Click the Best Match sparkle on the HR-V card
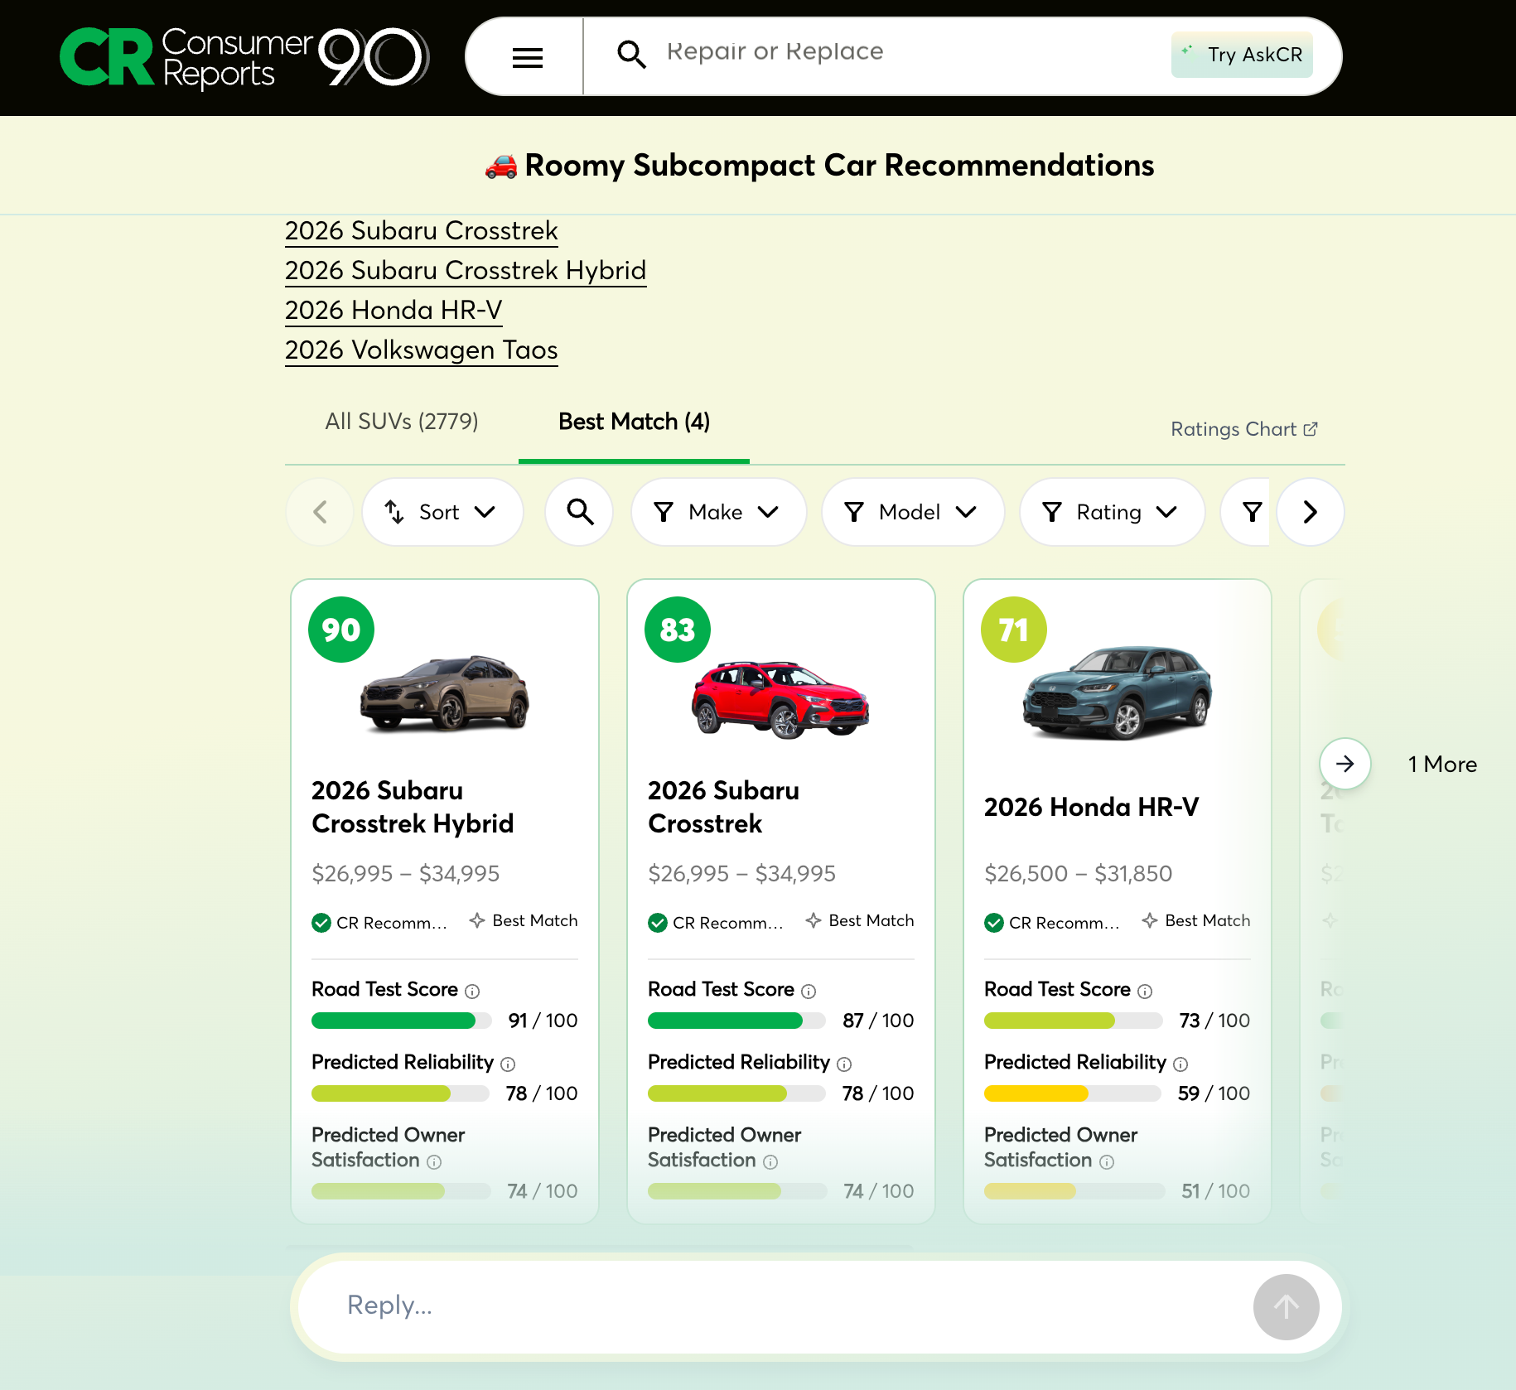Viewport: 1516px width, 1390px height. click(x=1150, y=920)
